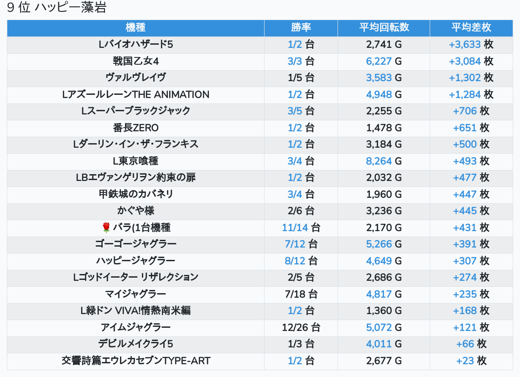Select the マイジャグラー machine name
The image size is (520, 377).
[x=135, y=294]
